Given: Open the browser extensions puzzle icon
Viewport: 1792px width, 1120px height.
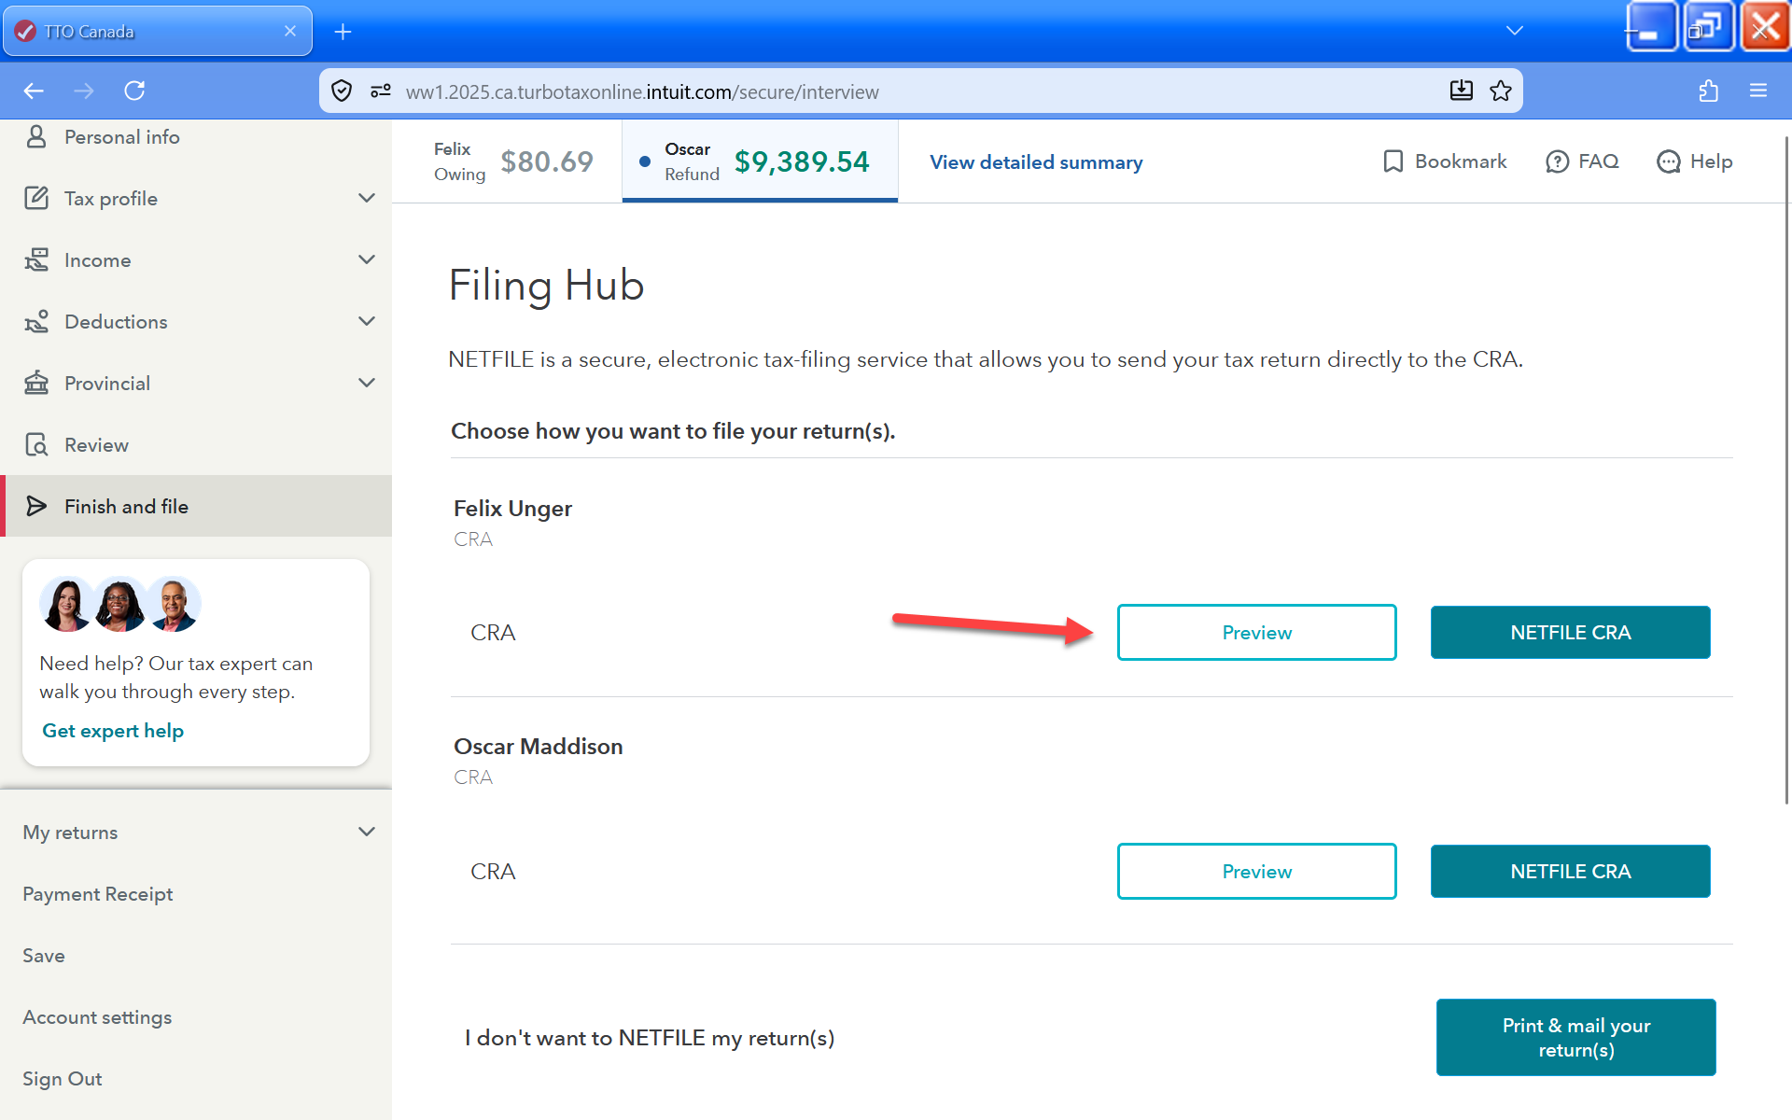Looking at the screenshot, I should 1708,91.
